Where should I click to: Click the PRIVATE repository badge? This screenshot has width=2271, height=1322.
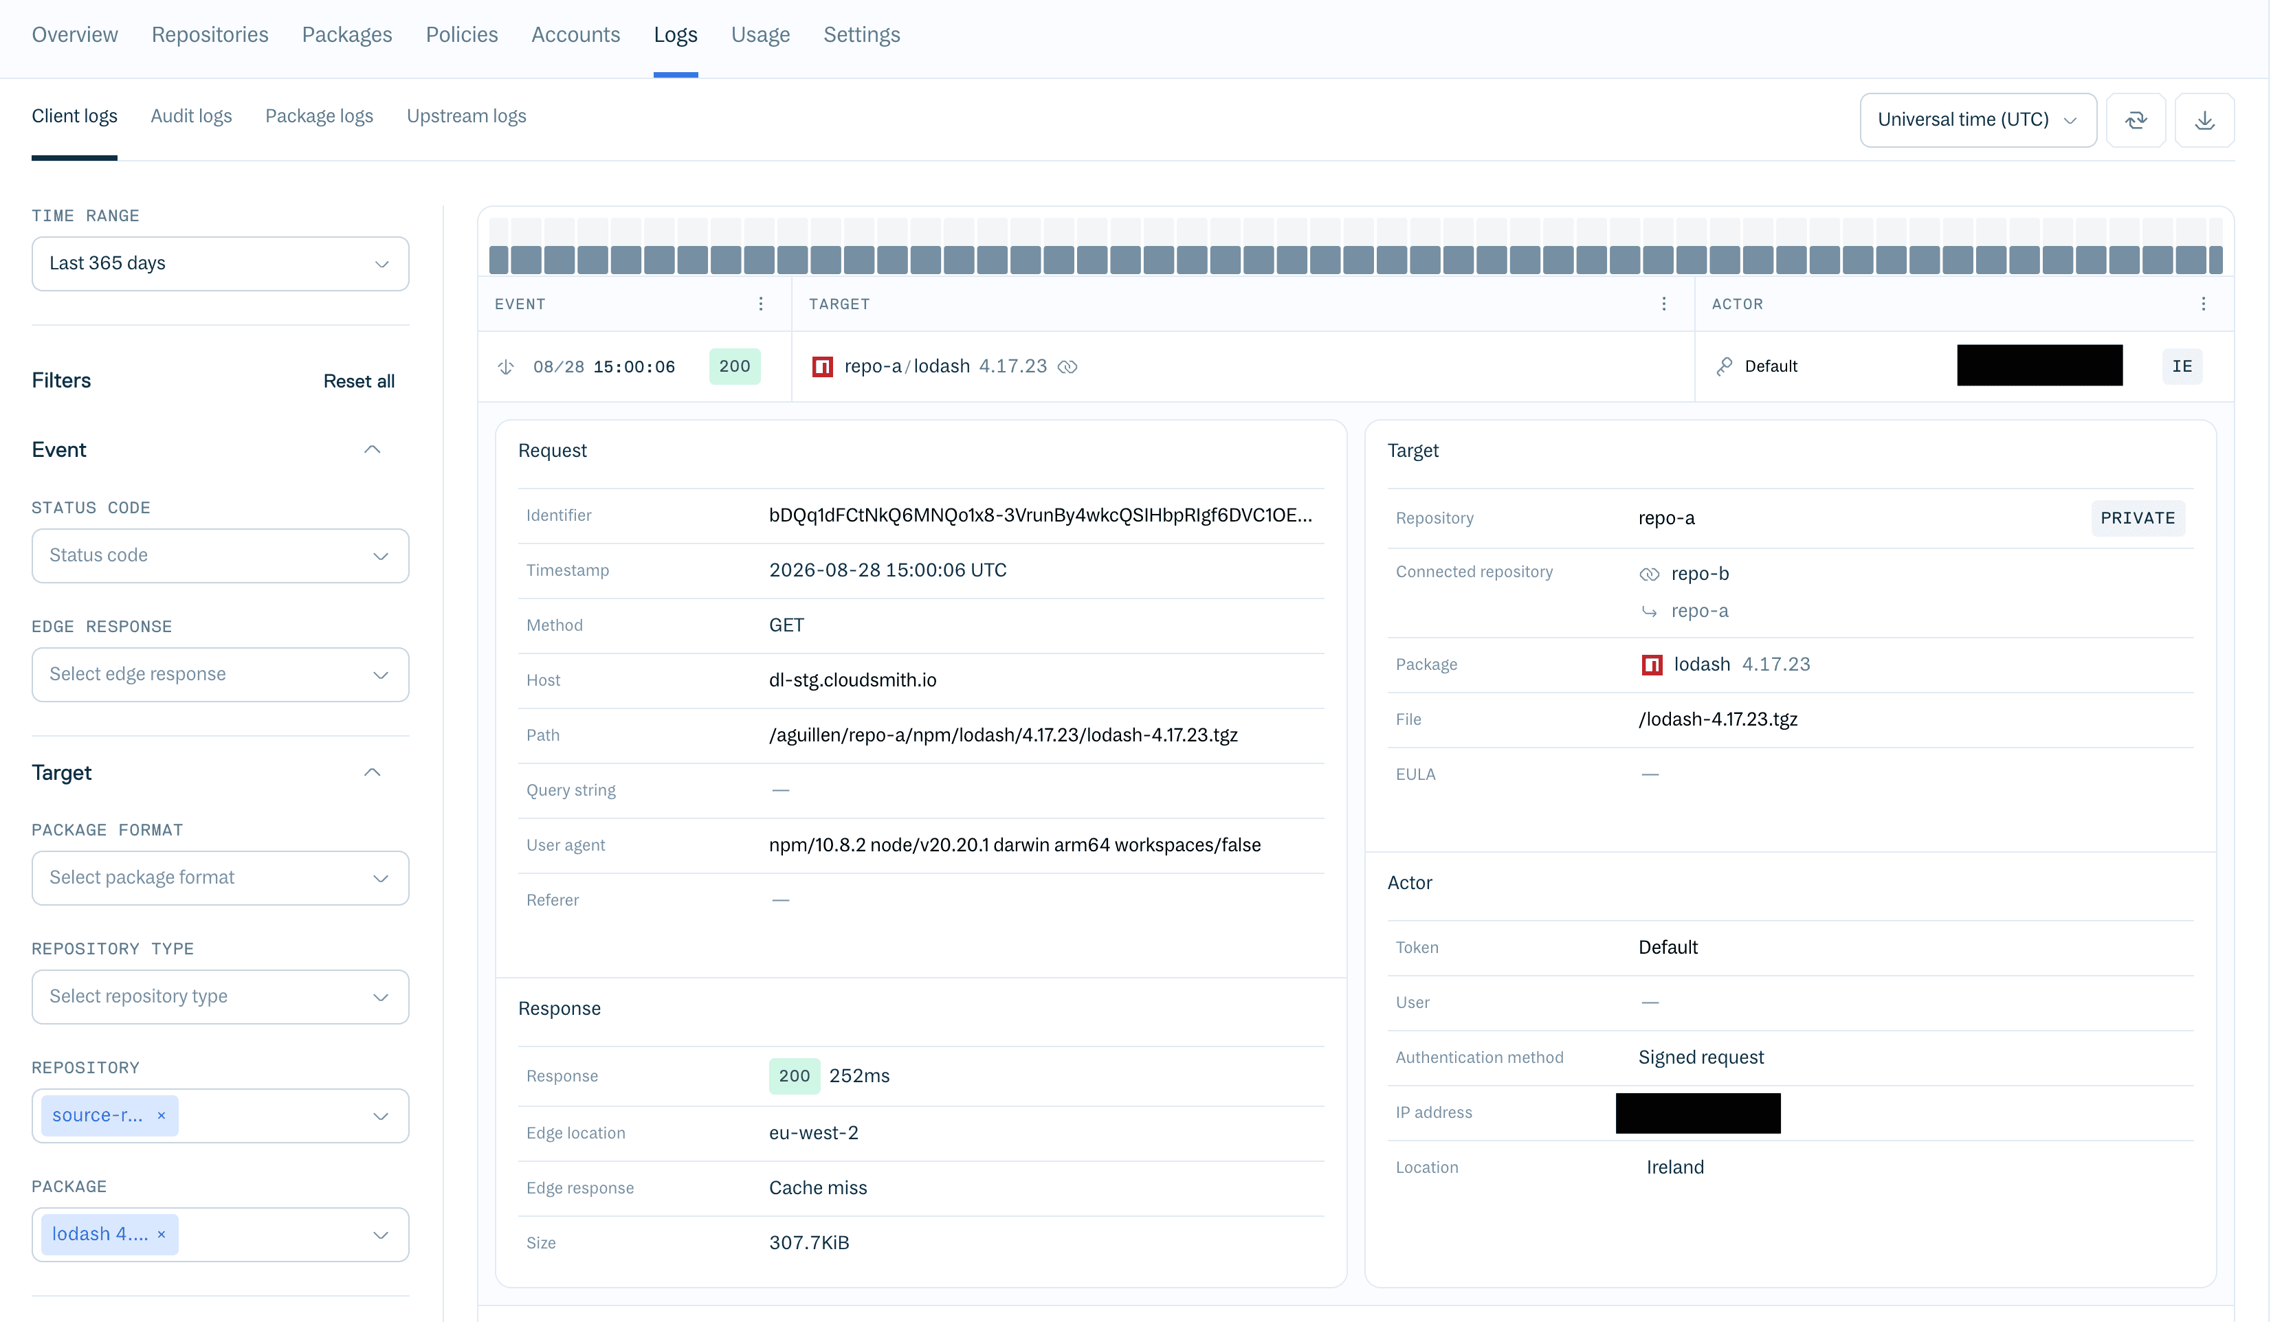(2138, 518)
